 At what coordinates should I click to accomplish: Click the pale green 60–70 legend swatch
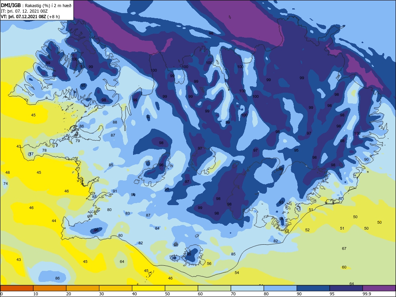(x=214, y=288)
